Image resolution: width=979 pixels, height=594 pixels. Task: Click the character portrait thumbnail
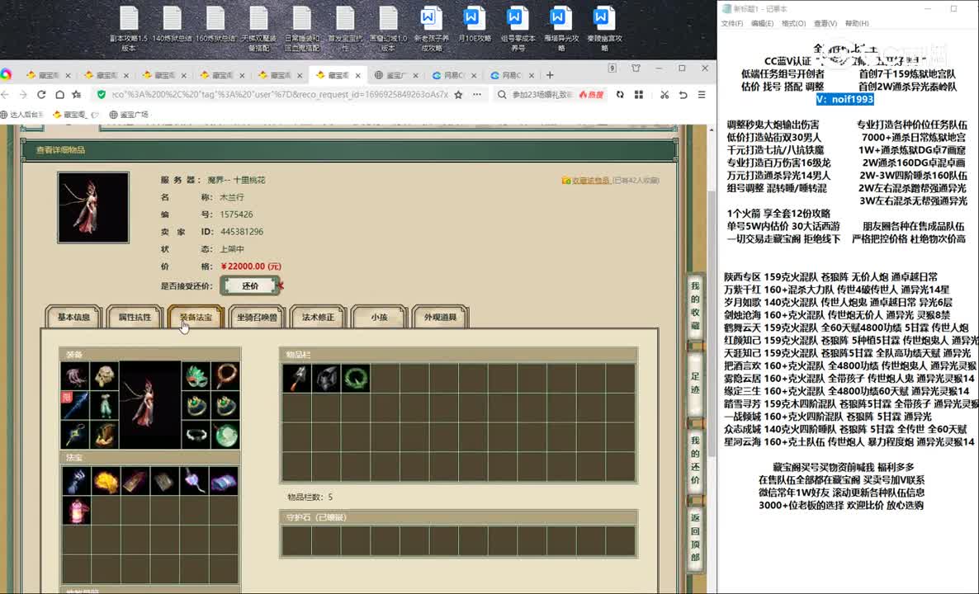pos(93,207)
